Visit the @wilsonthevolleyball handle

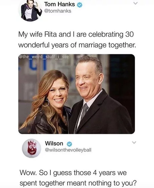point(68,150)
